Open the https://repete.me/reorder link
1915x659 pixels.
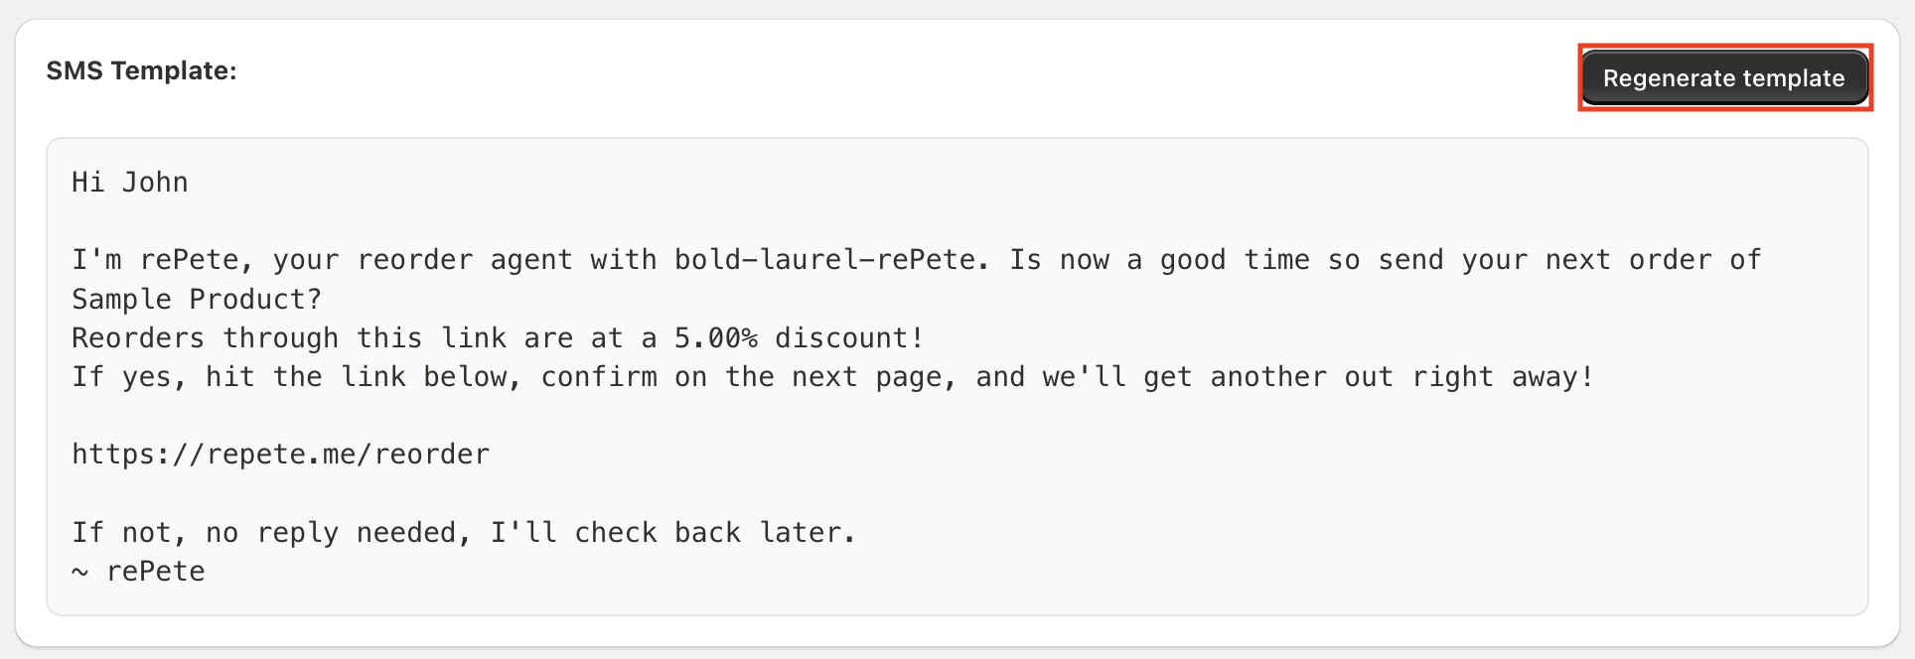pyautogui.click(x=280, y=454)
